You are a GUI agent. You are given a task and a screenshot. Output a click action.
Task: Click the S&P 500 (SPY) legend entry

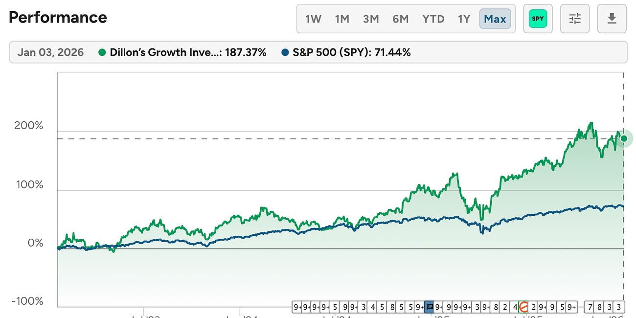click(x=346, y=52)
